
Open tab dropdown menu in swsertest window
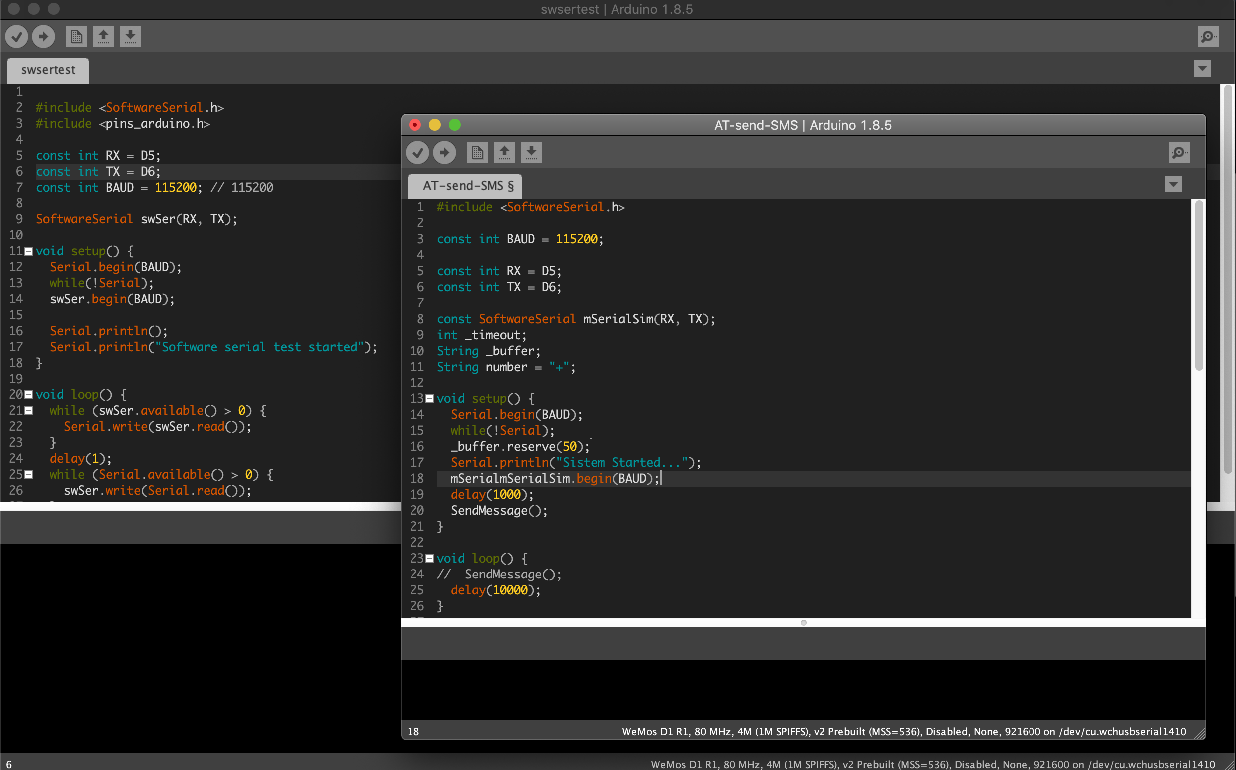1202,68
